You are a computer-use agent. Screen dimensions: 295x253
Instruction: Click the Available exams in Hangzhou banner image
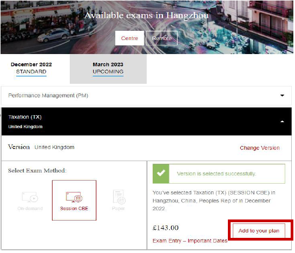pyautogui.click(x=147, y=27)
